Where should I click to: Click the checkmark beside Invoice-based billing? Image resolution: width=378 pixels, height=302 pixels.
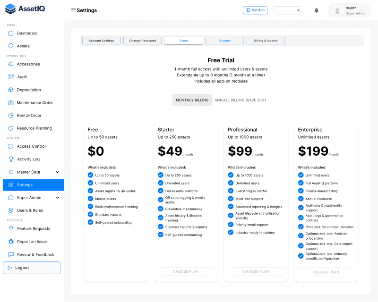(301, 191)
